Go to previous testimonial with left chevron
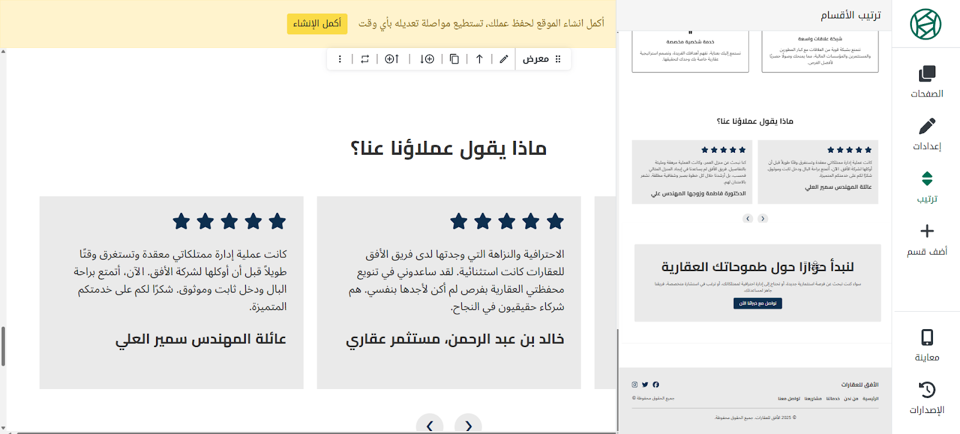960x434 pixels. coord(430,425)
